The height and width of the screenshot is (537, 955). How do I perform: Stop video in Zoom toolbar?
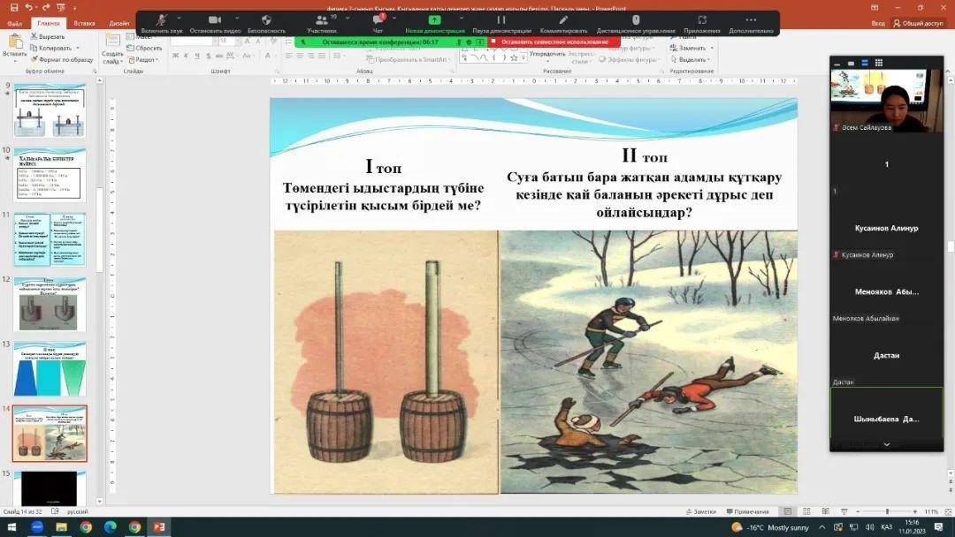pyautogui.click(x=214, y=23)
